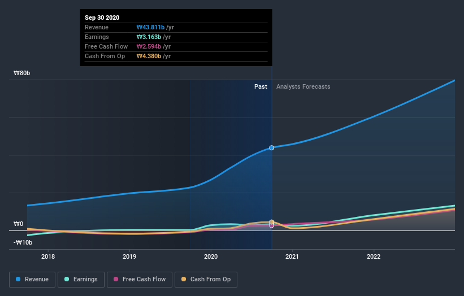Click the ₩2.594b free cash flow value
The width and height of the screenshot is (464, 296).
click(x=149, y=46)
